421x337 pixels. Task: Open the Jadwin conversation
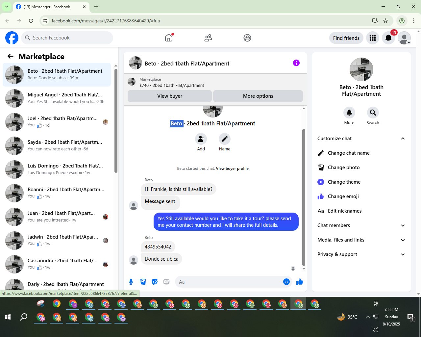coord(57,241)
